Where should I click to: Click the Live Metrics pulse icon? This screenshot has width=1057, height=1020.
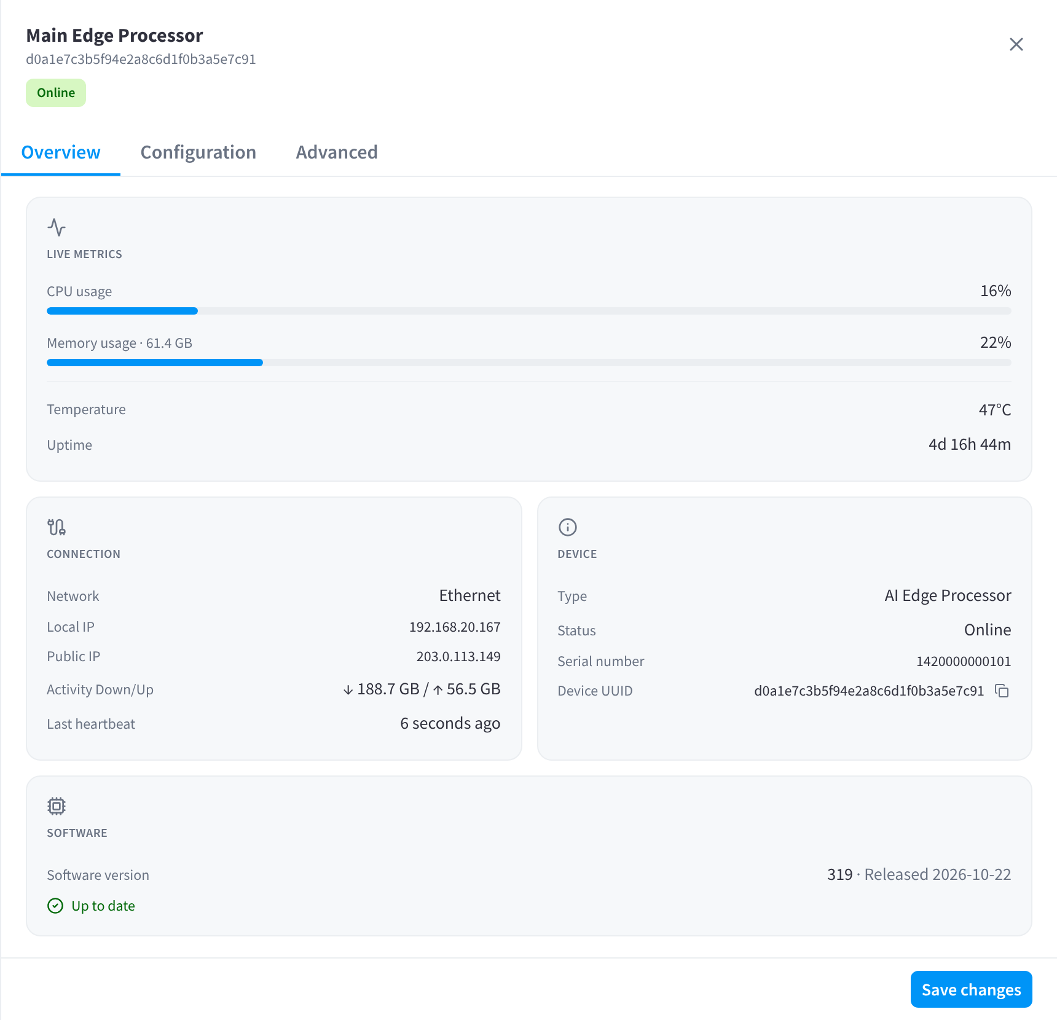click(57, 227)
